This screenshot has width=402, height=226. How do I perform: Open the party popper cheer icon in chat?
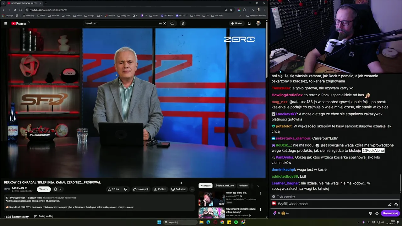point(390,205)
